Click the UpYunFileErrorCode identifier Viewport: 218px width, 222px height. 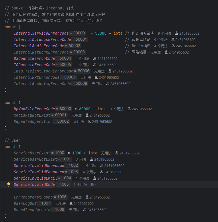pyautogui.click(x=34, y=109)
